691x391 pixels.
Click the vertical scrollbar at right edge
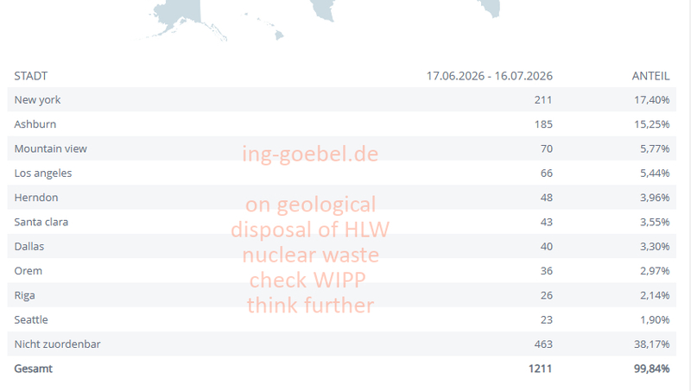pyautogui.click(x=688, y=195)
